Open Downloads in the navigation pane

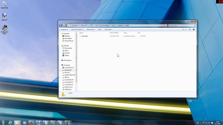click(x=68, y=39)
